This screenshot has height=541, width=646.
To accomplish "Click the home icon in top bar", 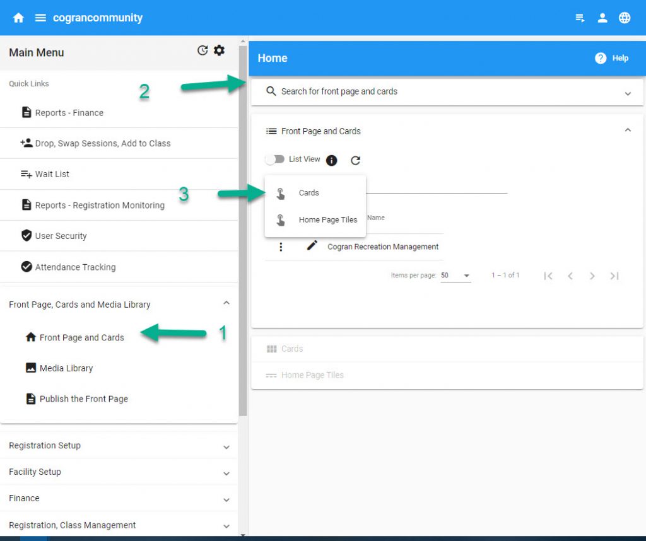I will click(18, 18).
